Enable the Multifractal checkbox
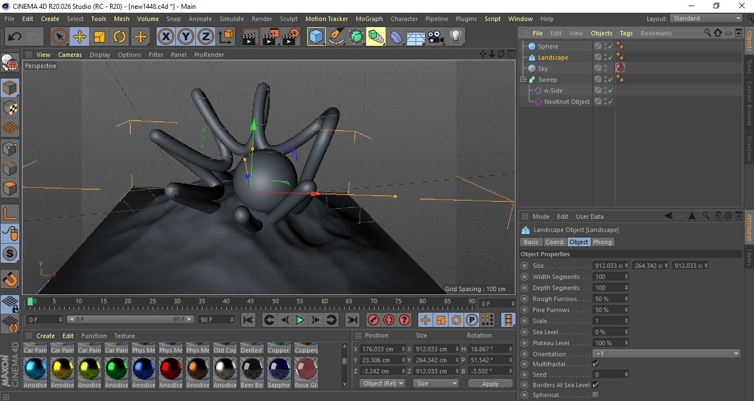This screenshot has height=401, width=754. tap(595, 364)
